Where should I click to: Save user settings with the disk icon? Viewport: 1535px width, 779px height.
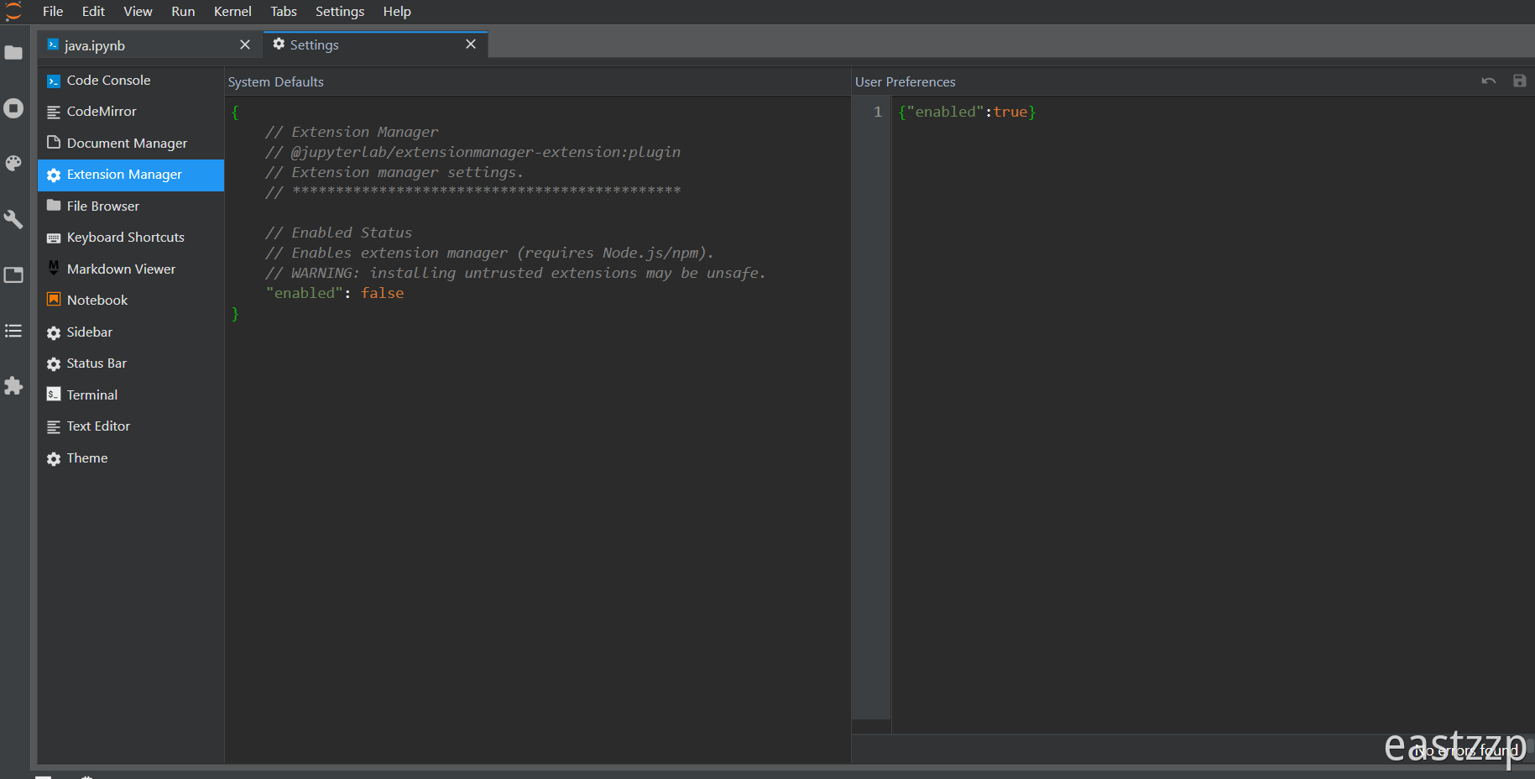[x=1520, y=81]
